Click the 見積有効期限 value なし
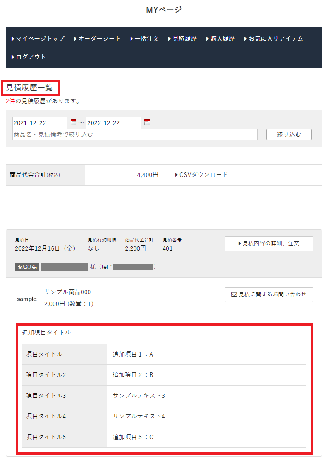 tap(93, 248)
